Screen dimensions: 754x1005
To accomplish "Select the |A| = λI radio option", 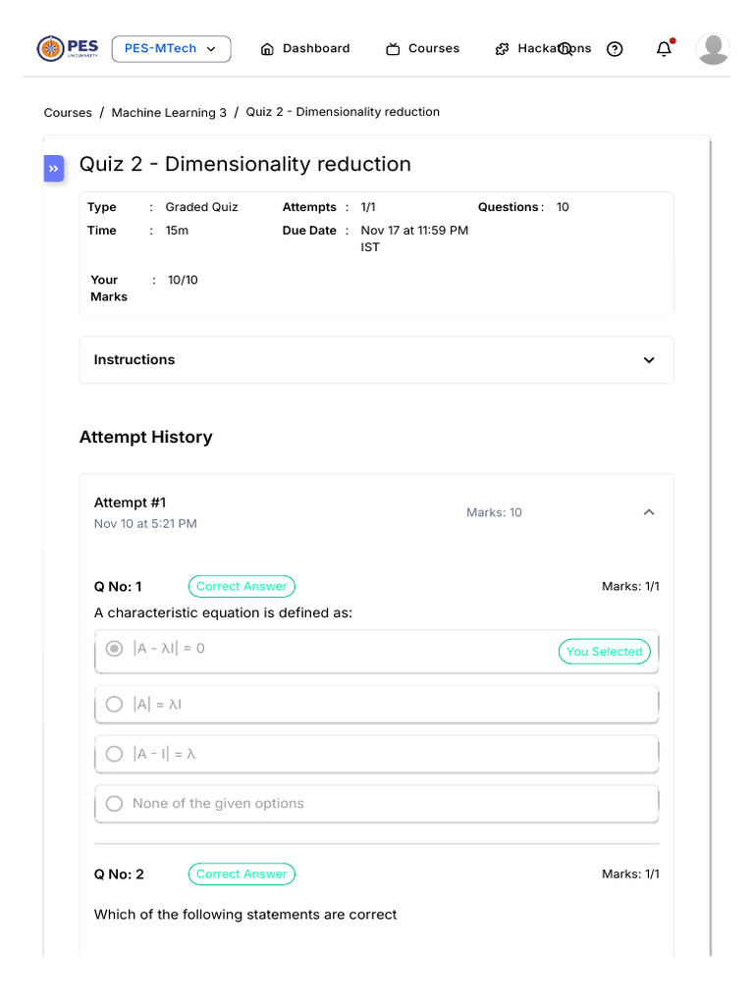I will [x=114, y=705].
